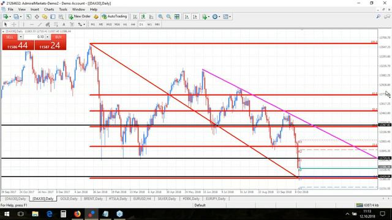Screen dimensions: 392x220
Task: Select the Text Label tool
Action: tap(72, 24)
